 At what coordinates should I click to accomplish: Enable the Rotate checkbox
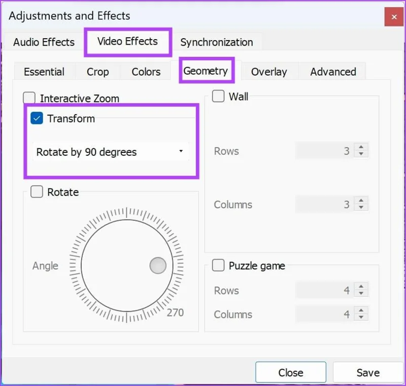click(37, 191)
